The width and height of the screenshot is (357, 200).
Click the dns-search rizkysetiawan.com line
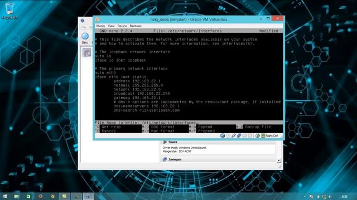coord(146,110)
